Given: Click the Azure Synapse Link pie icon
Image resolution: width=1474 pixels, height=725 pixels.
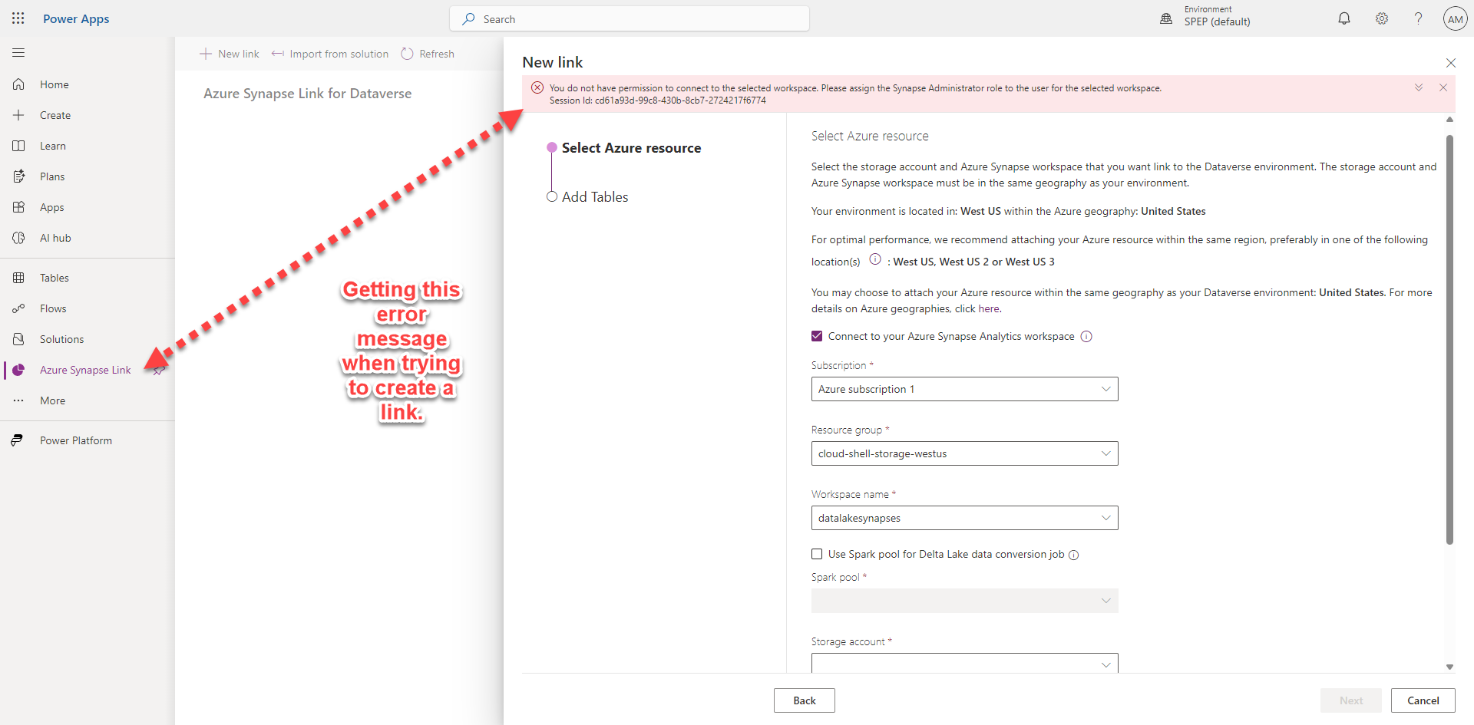Looking at the screenshot, I should [x=18, y=370].
